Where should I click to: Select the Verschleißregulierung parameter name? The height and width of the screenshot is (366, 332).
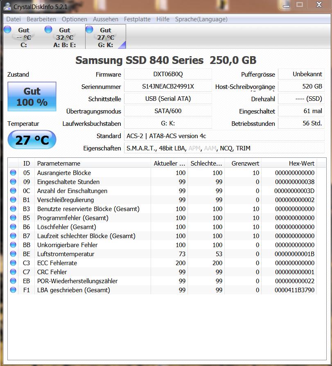(x=65, y=200)
